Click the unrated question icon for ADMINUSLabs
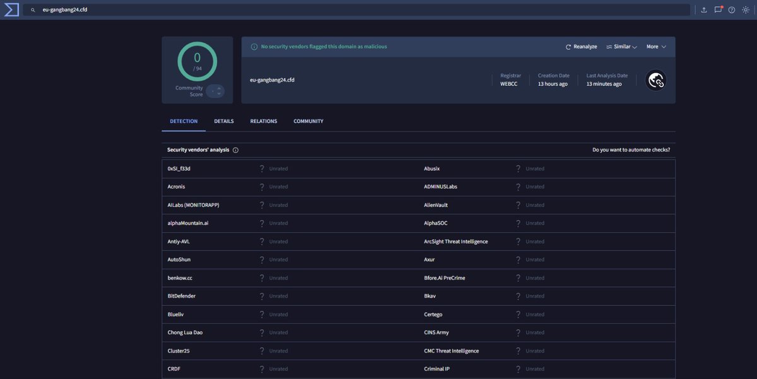Screen dimensions: 757x379 519,187
